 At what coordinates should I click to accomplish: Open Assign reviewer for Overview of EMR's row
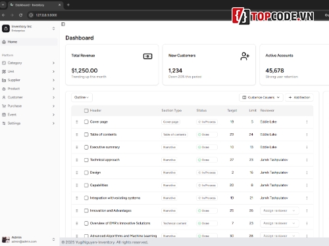[x=280, y=223]
